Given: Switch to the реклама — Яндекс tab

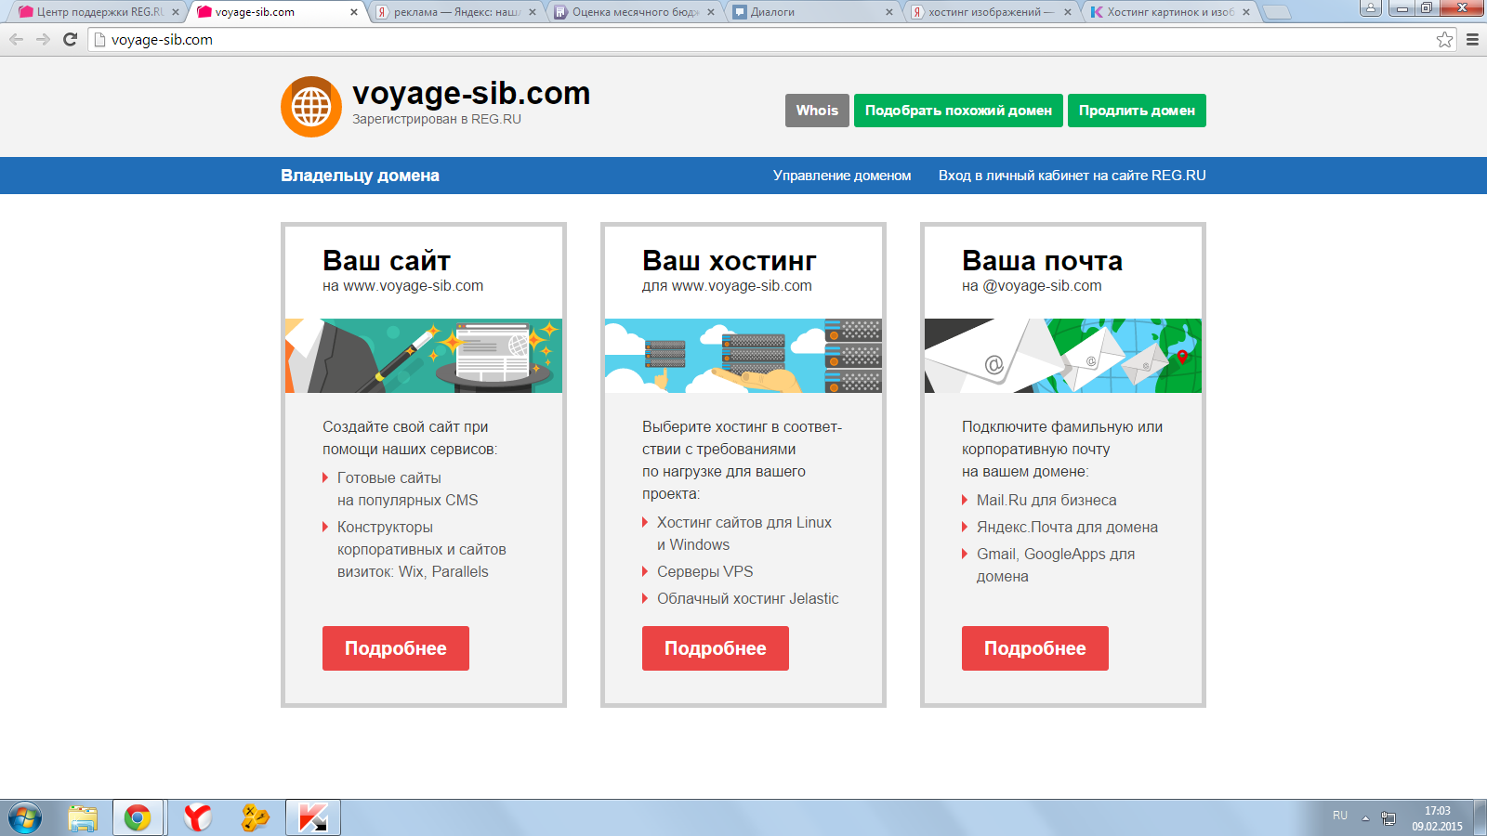Looking at the screenshot, I should (455, 12).
